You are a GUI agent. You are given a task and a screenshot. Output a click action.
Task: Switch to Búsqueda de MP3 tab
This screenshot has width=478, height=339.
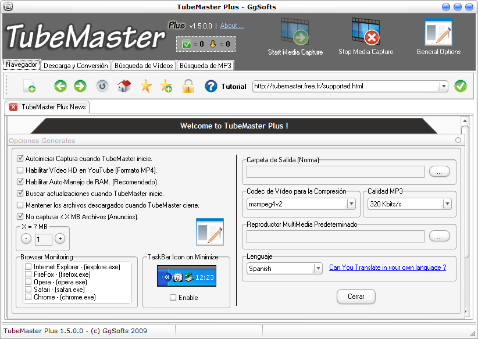tap(206, 66)
